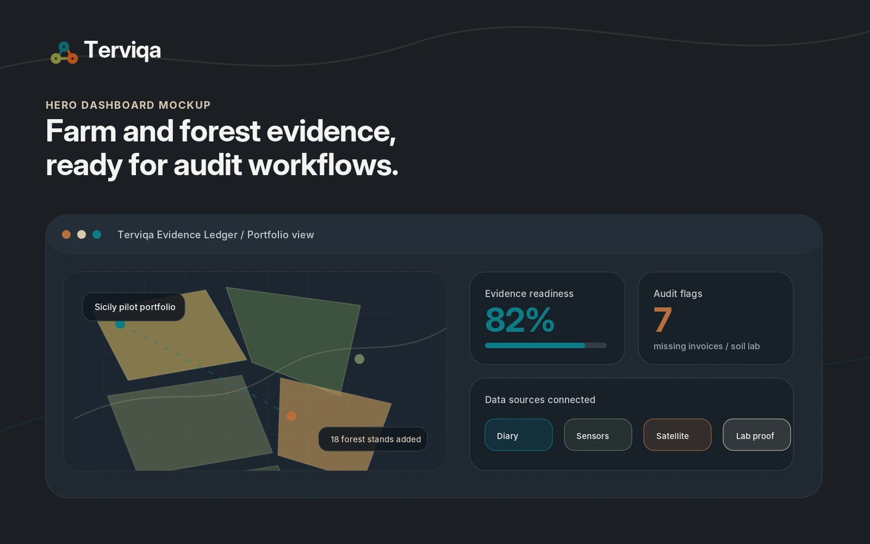Click the Terviqa brand name
Image resolution: width=870 pixels, height=544 pixels.
(x=122, y=50)
